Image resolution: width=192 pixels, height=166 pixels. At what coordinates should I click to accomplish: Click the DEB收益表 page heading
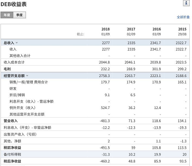coord(14,4)
